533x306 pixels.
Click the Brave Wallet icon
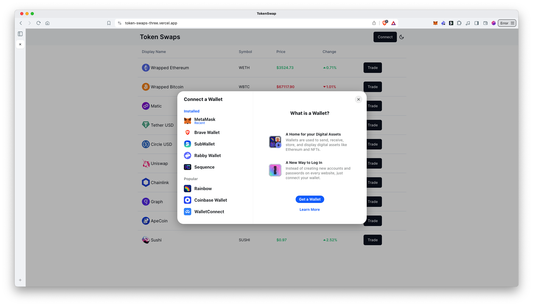pos(188,132)
